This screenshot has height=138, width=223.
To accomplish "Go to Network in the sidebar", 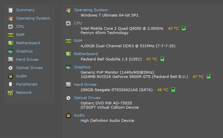I will [x=24, y=92].
